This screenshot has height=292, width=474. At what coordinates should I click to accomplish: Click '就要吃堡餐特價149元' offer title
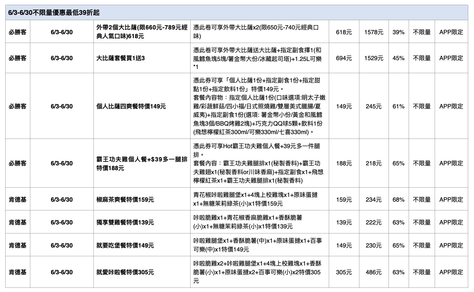coord(125,245)
